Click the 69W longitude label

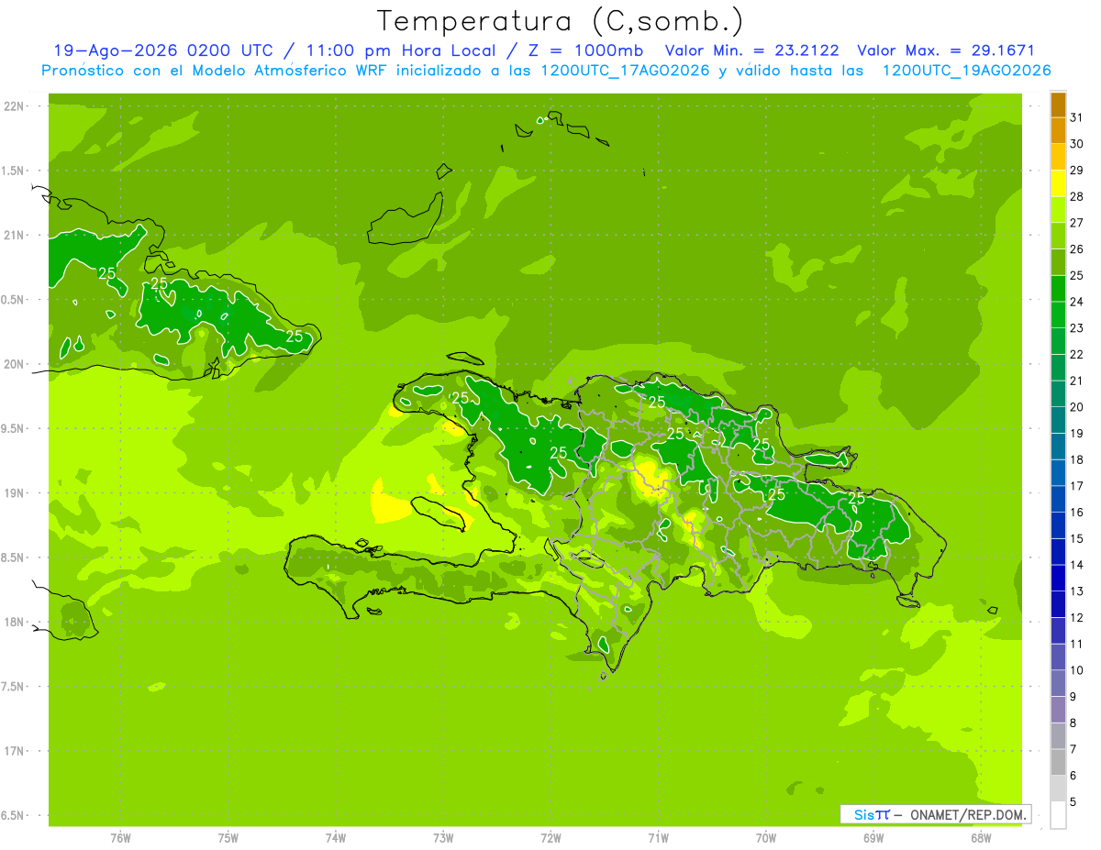[873, 838]
